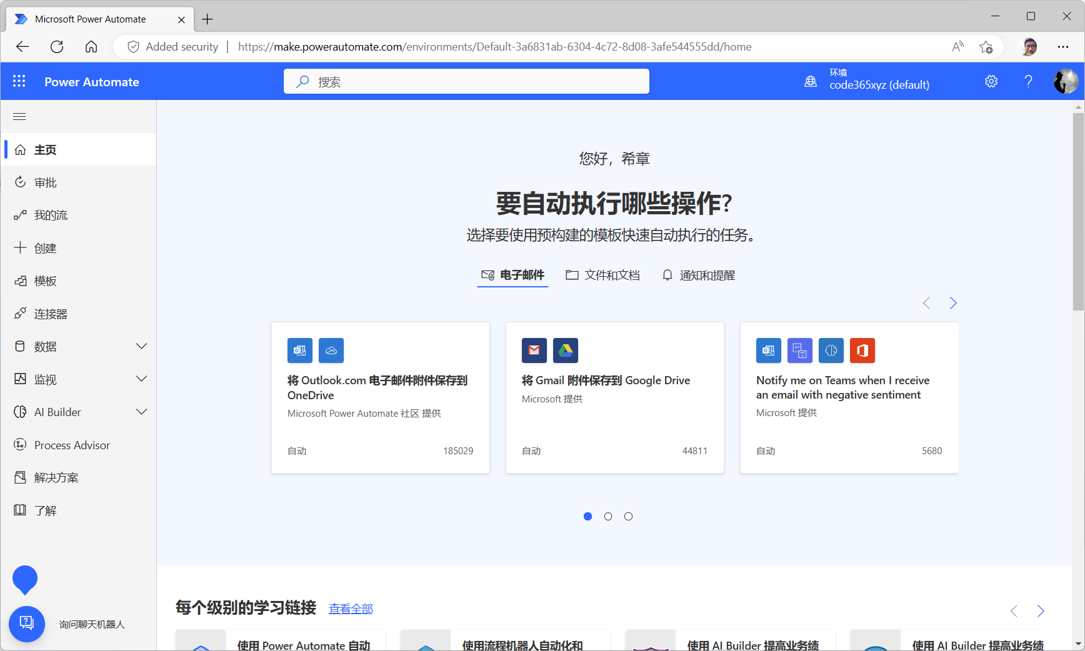Open Outlook.com attachments to OneDrive template

[x=380, y=397]
